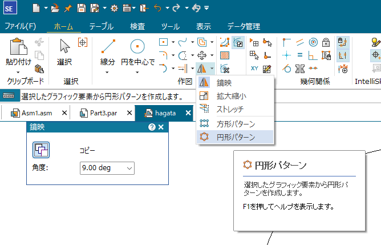Toggle the コピー copy button in 鏡映 panel
381x245 pixels.
point(41,150)
